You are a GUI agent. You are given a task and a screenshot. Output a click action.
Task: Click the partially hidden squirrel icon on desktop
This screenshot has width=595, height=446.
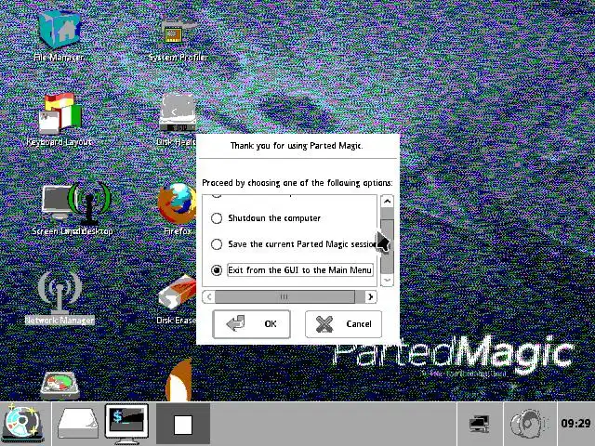pyautogui.click(x=178, y=381)
